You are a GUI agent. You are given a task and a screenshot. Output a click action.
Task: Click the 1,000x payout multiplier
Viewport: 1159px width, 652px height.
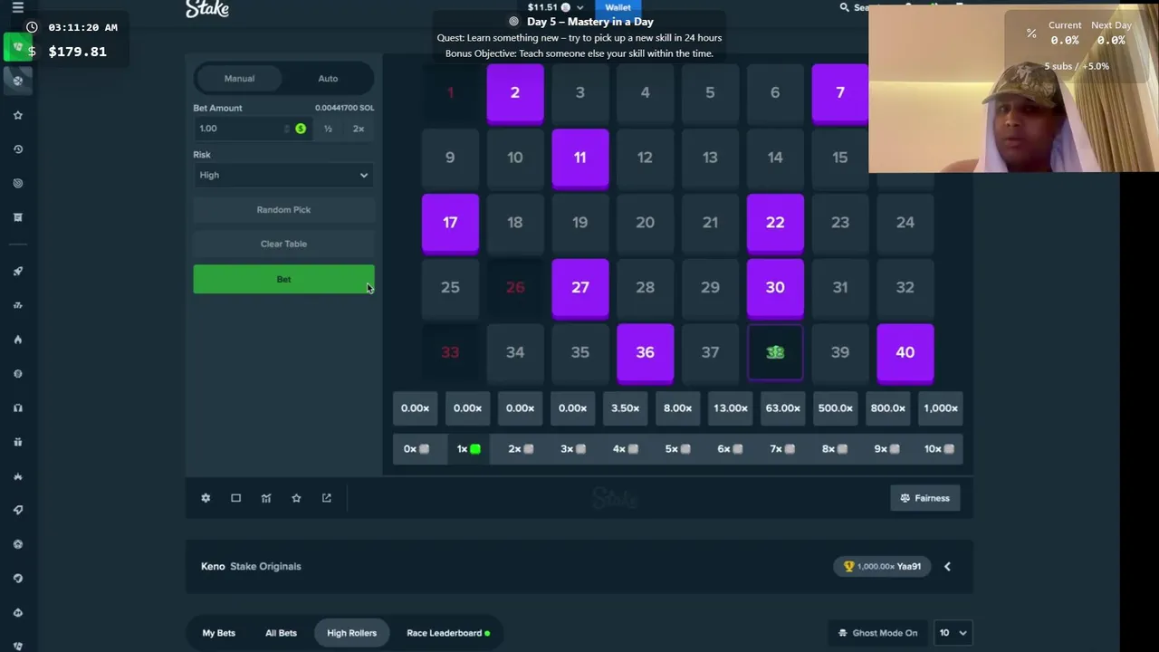(940, 408)
